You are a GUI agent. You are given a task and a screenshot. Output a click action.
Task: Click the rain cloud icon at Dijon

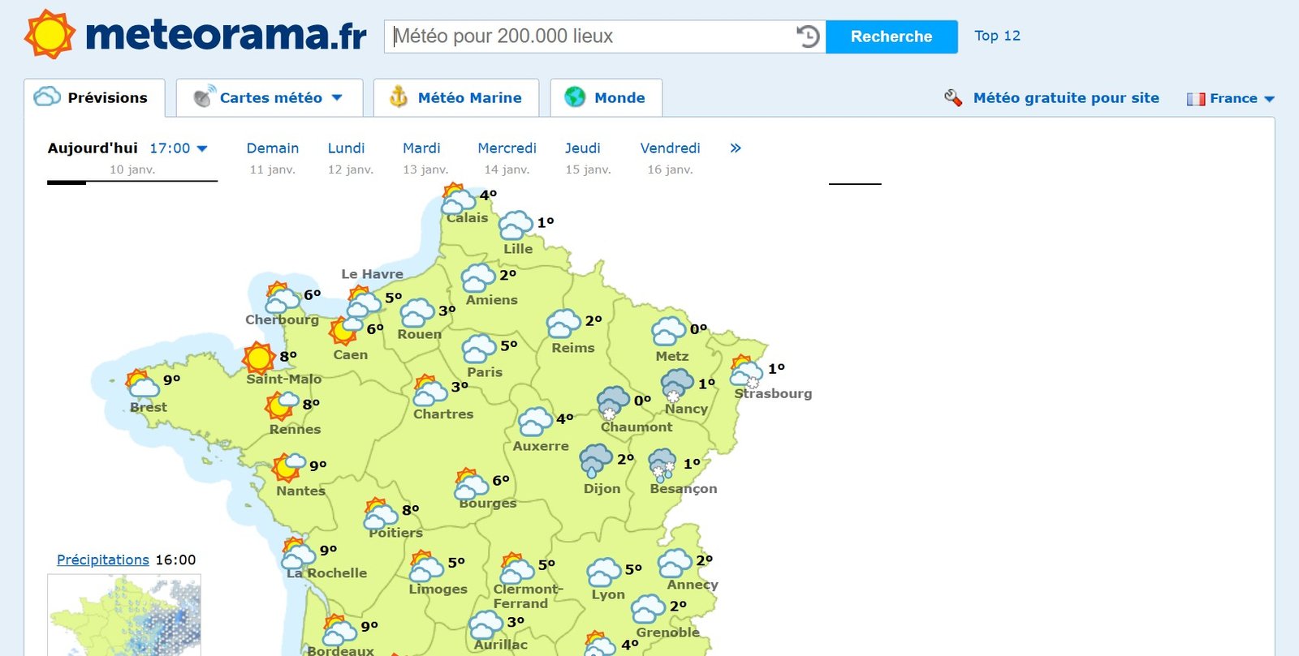[x=596, y=461]
